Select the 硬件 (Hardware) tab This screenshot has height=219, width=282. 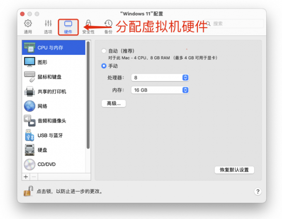[68, 27]
